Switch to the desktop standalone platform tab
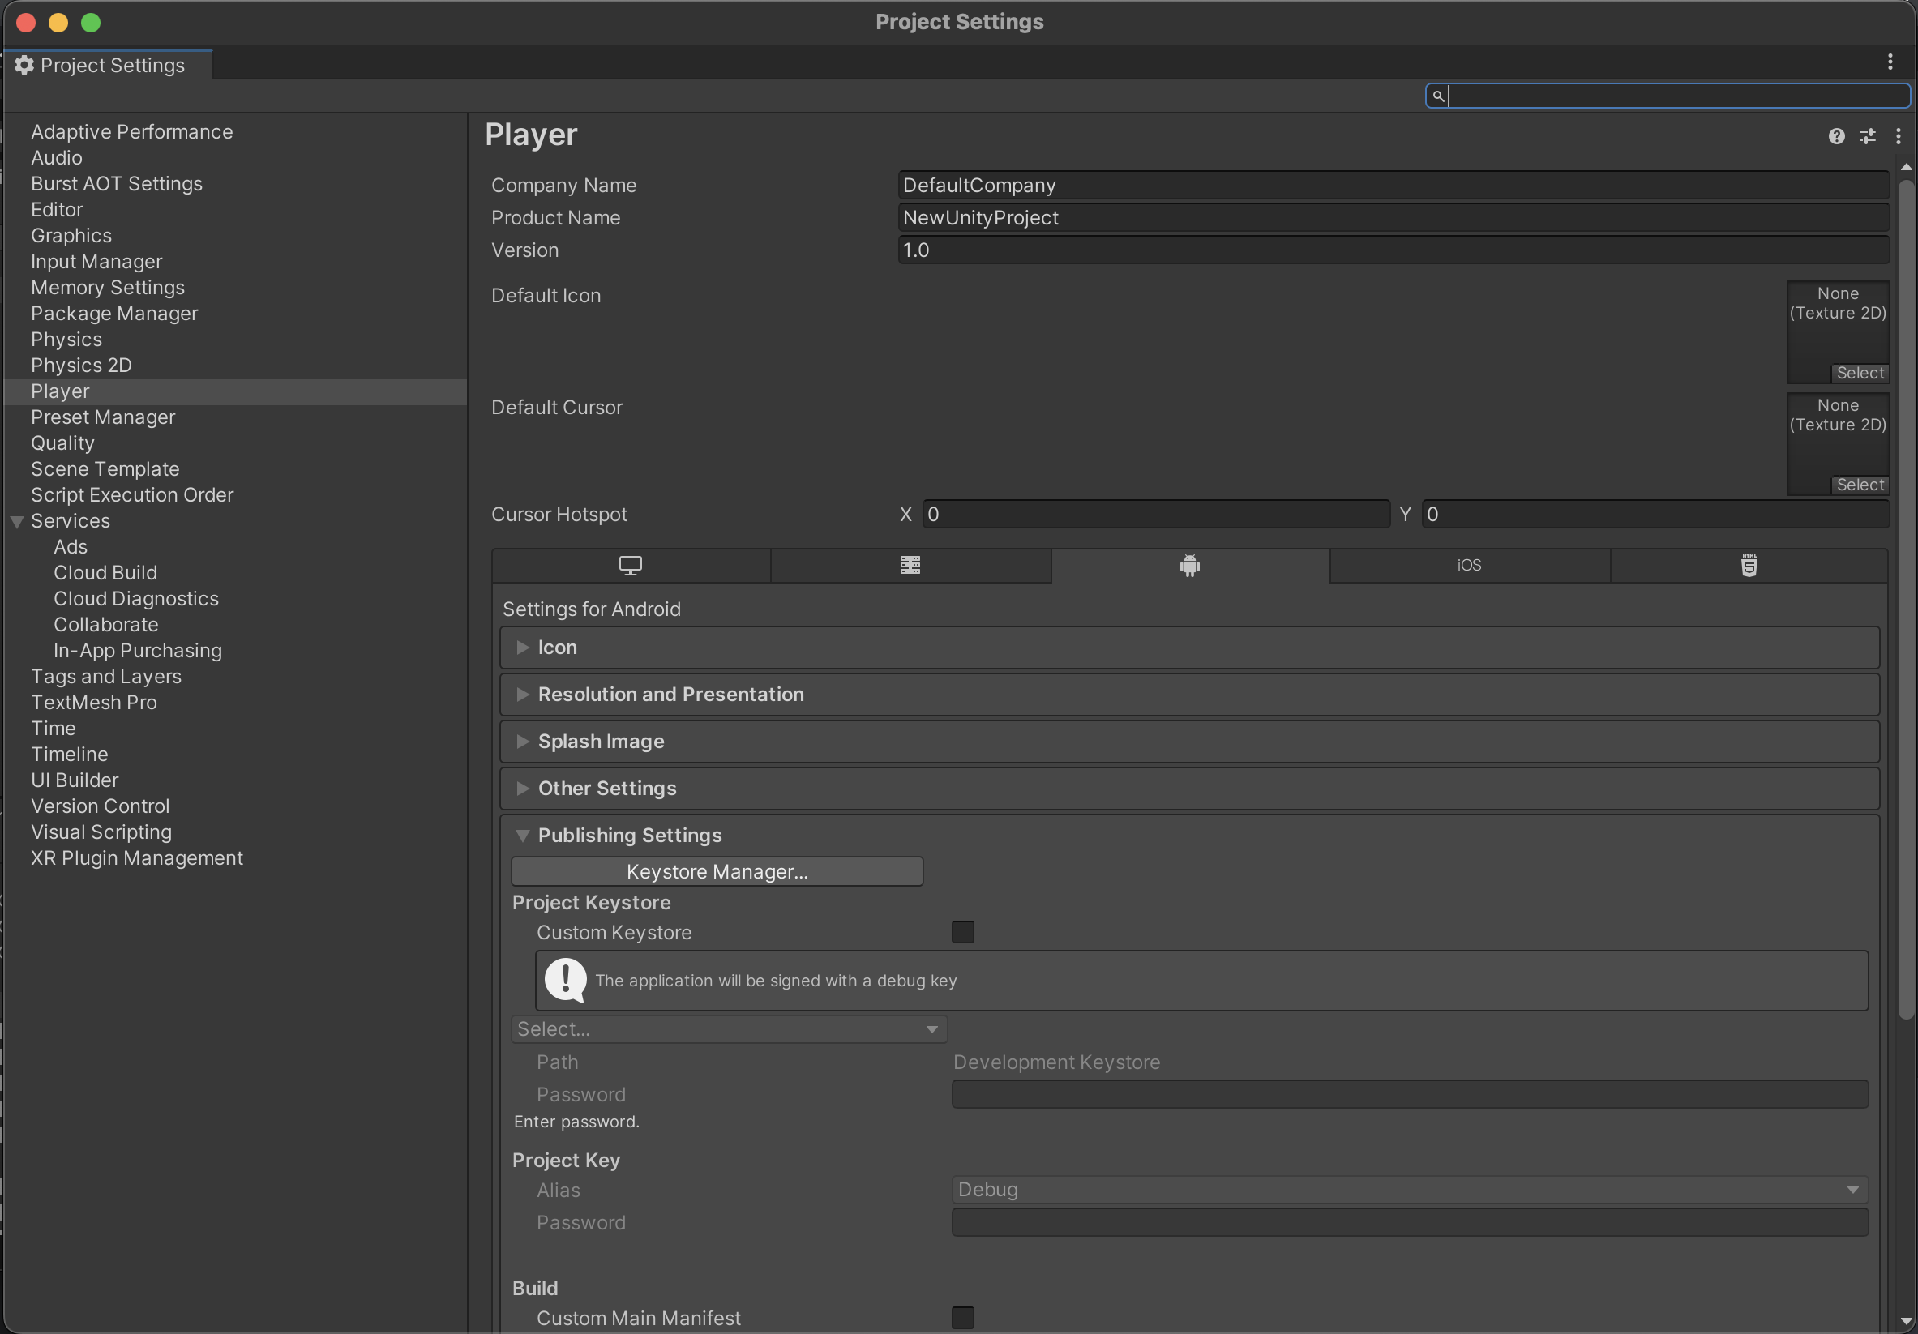1918x1334 pixels. [x=631, y=566]
